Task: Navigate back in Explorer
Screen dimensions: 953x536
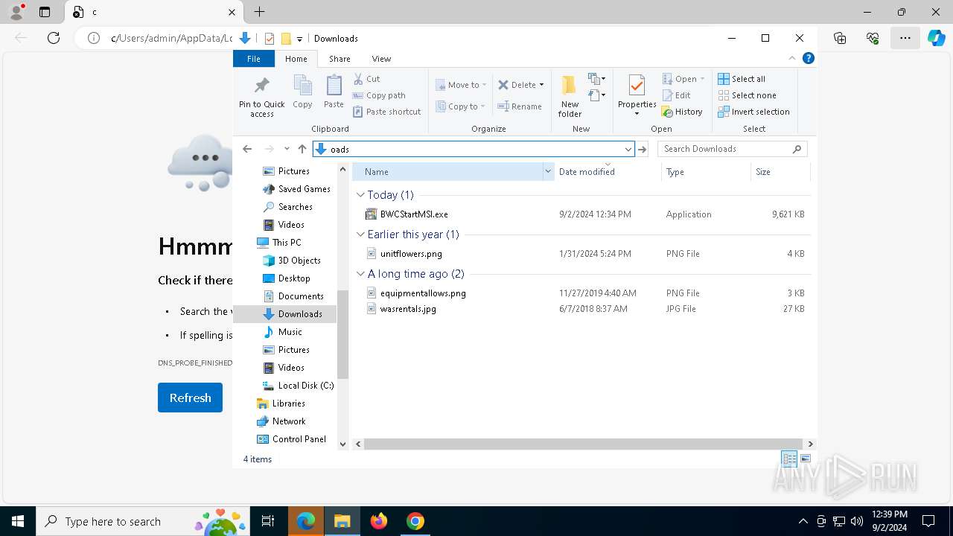Action: click(x=247, y=149)
